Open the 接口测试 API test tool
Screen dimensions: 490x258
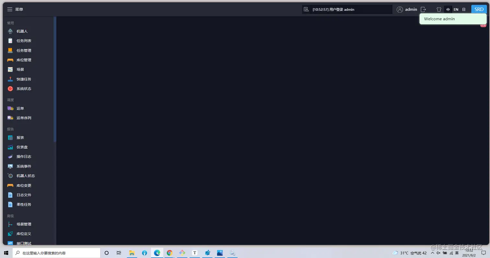coord(24,242)
